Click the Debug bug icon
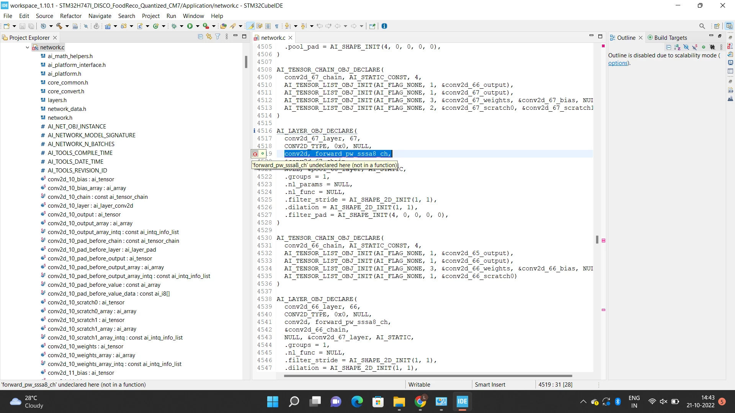735x413 pixels. click(174, 26)
